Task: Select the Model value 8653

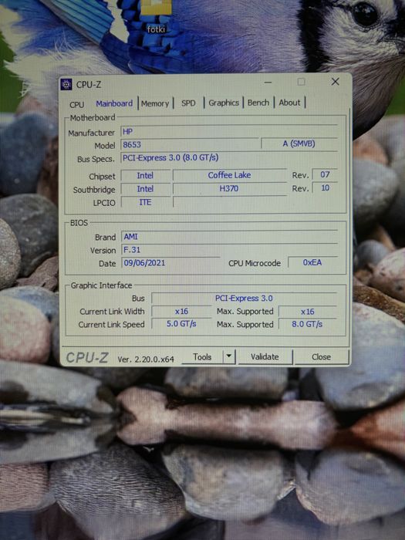Action: click(189, 145)
